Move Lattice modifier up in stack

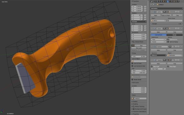point(176,12)
